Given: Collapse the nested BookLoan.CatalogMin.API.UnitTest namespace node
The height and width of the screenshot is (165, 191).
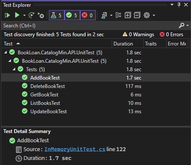Looking at the screenshot, I should coord(10,61).
